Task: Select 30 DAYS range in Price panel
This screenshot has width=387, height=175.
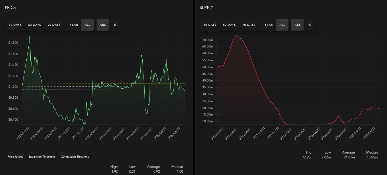Action: point(15,25)
